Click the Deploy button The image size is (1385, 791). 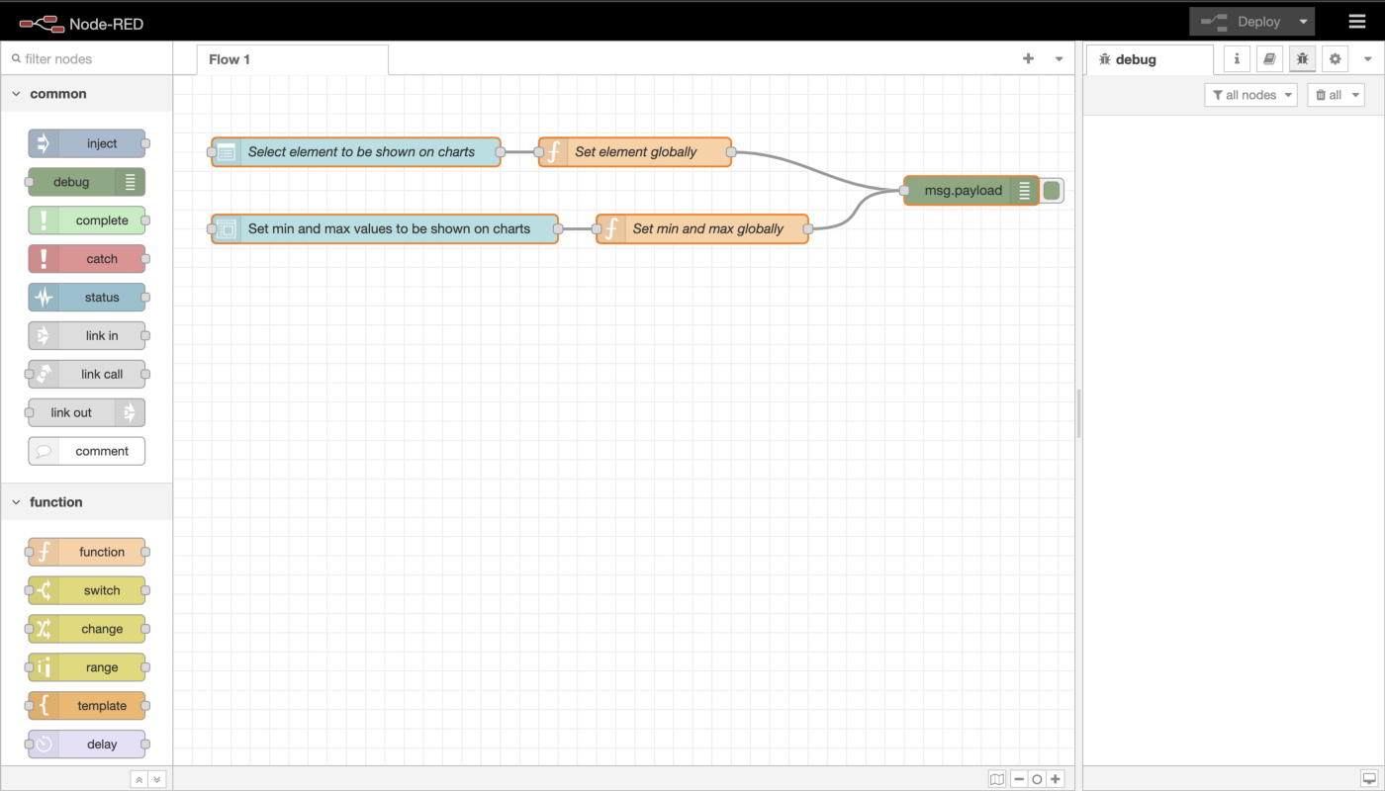point(1242,22)
